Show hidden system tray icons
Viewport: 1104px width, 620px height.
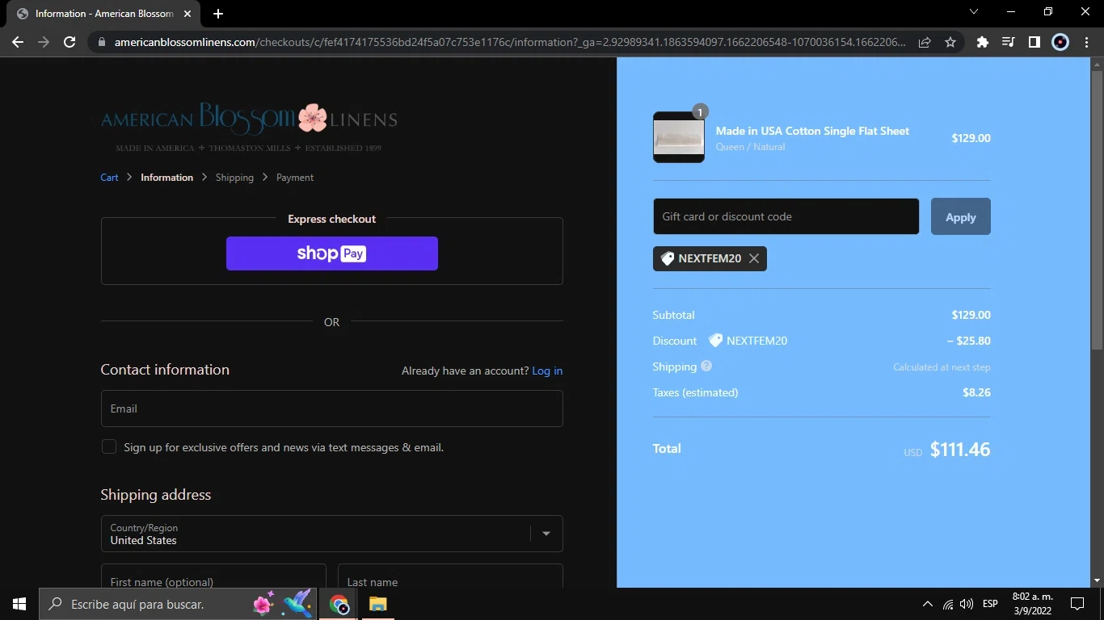(927, 604)
